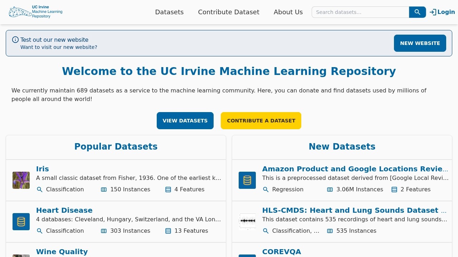
Task: Click the '150 Instances' text
Action: 130,190
